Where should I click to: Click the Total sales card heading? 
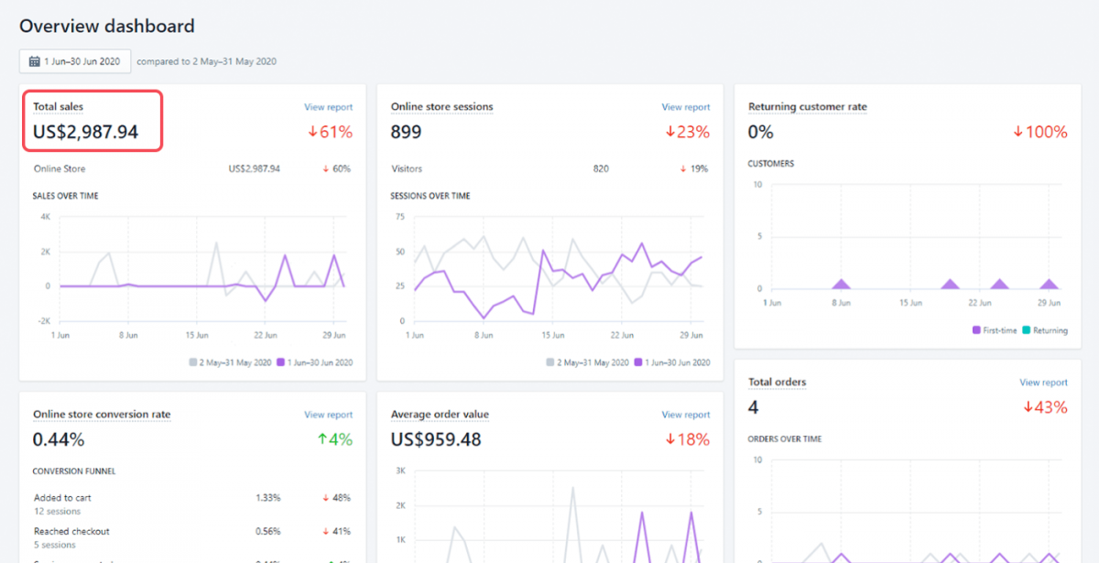pyautogui.click(x=58, y=107)
